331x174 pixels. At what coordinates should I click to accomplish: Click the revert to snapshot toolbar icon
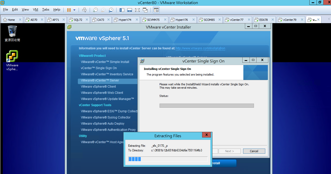(103, 10)
